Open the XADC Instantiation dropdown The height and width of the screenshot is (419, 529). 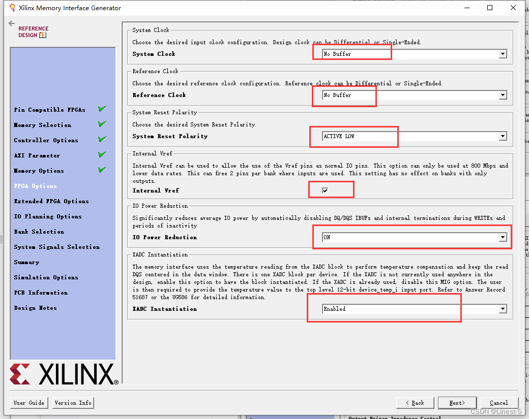(415, 309)
